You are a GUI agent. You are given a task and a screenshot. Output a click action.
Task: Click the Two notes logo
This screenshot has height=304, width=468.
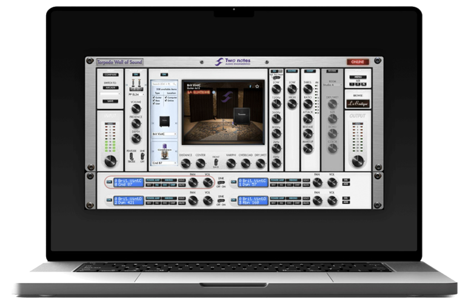click(233, 62)
